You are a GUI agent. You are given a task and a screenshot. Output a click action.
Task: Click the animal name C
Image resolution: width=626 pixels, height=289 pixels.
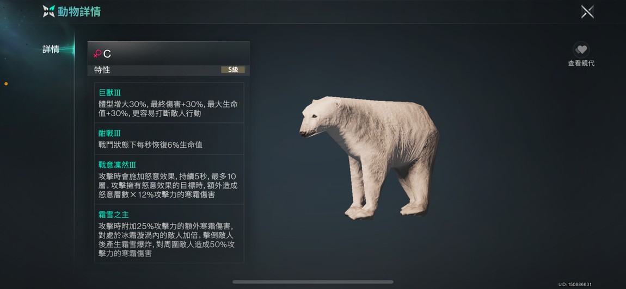pyautogui.click(x=107, y=54)
